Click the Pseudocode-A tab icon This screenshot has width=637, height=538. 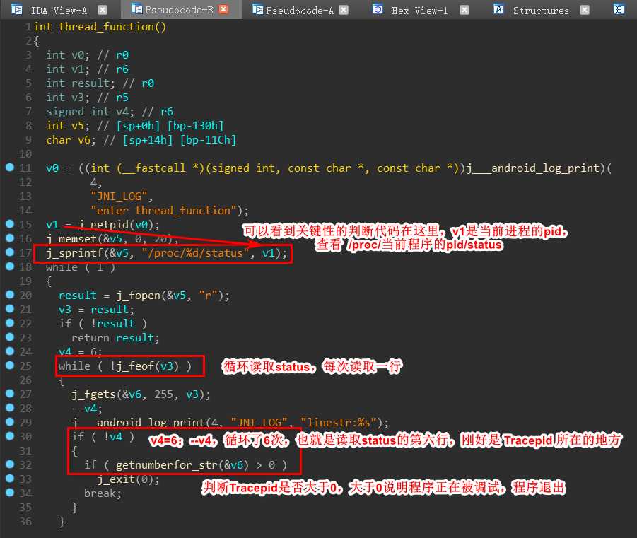tap(257, 9)
